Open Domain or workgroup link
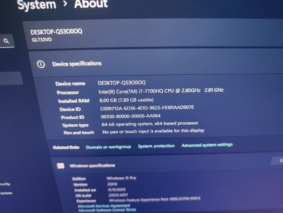The width and height of the screenshot is (283, 213). (109, 147)
